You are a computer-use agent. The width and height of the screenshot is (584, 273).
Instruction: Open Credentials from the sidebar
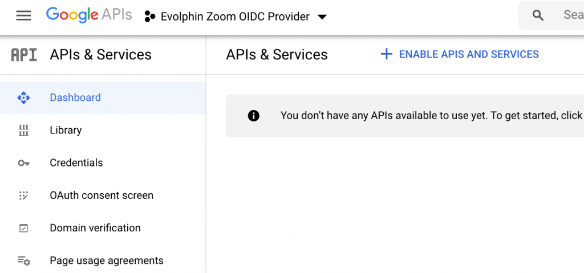coord(103,163)
